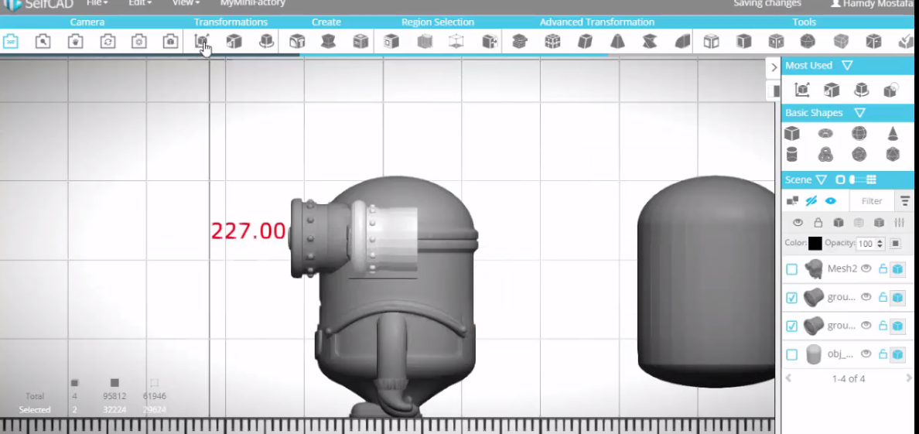Collapse the Most Used section triangle

[x=847, y=65]
